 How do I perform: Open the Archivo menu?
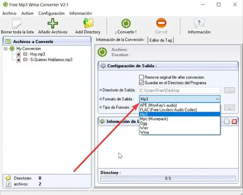tap(9, 13)
